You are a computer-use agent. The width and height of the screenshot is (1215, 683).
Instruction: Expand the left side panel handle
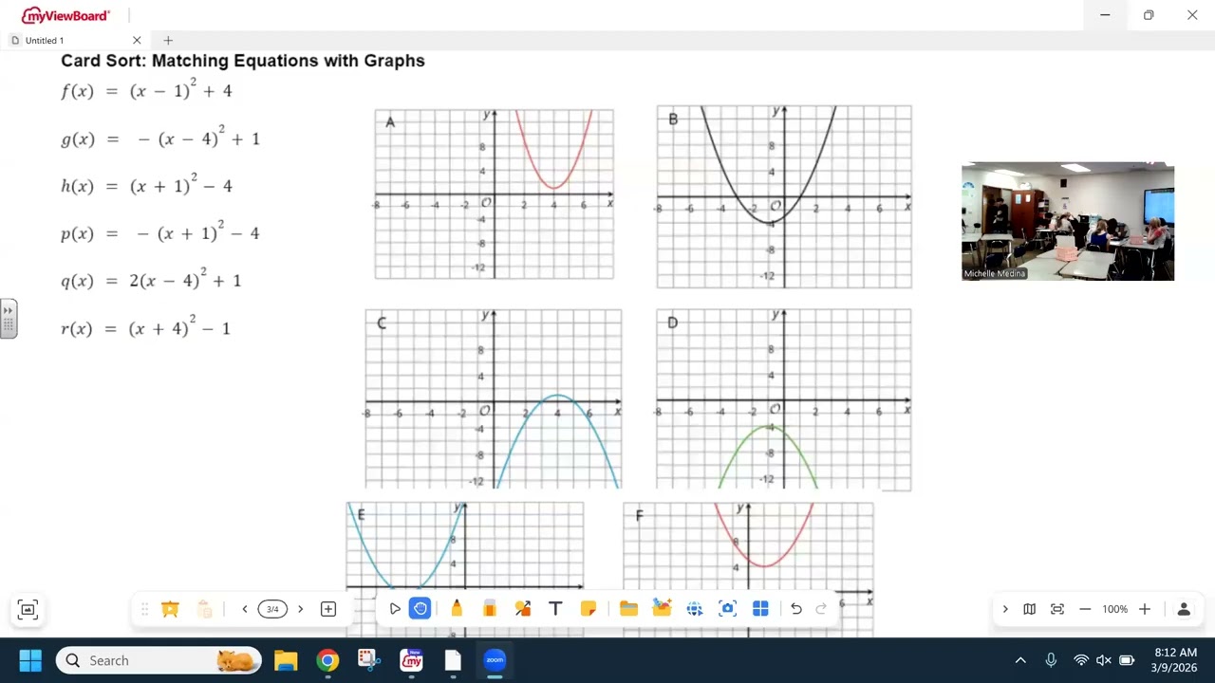pos(8,319)
